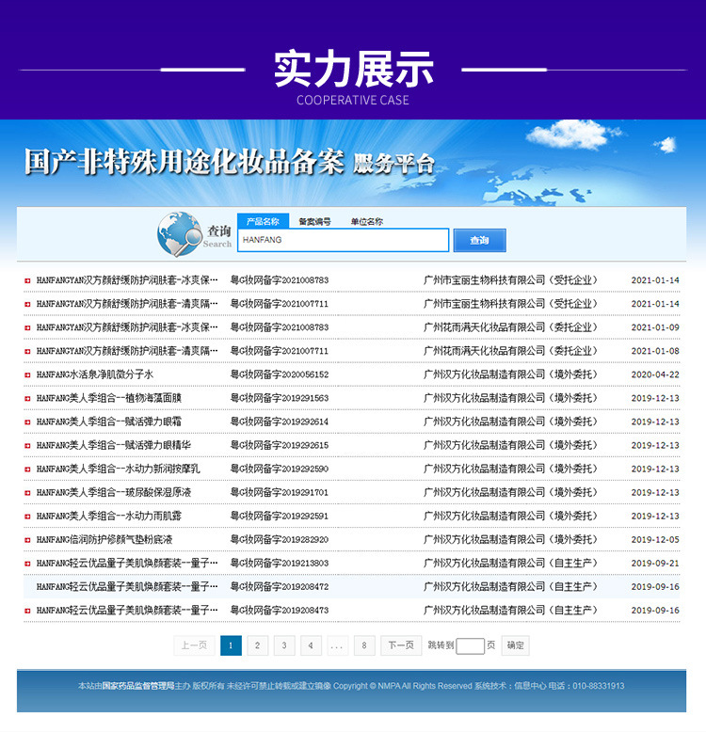Go to page 2
Viewport: 706px width, 732px height.
(x=257, y=645)
